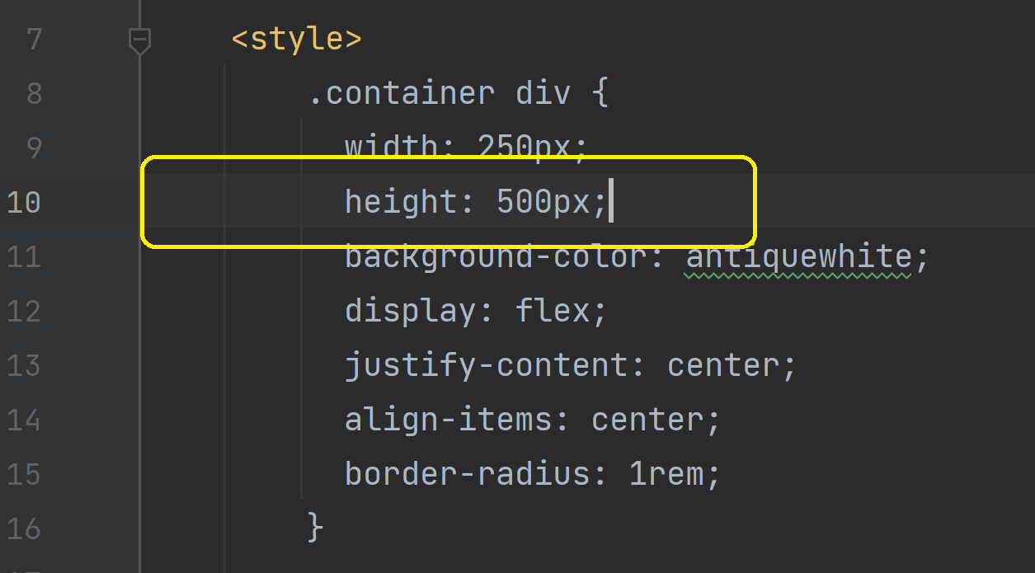Viewport: 1035px width, 573px height.
Task: Click line number 16 in gutter
Action: [x=24, y=528]
